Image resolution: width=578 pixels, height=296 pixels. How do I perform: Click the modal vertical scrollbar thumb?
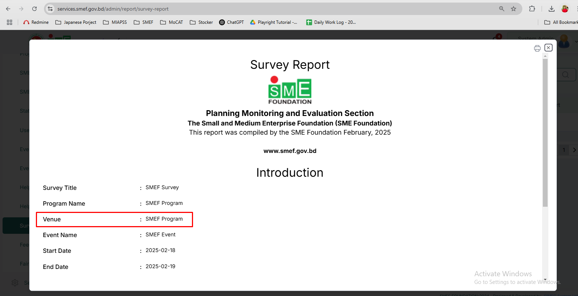[545, 132]
